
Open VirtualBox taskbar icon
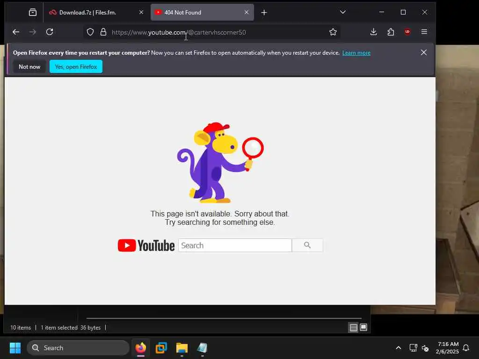[161, 348]
